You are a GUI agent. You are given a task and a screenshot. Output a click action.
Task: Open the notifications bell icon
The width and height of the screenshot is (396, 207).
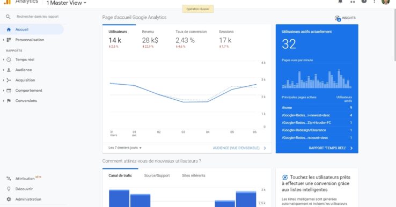point(340,2)
